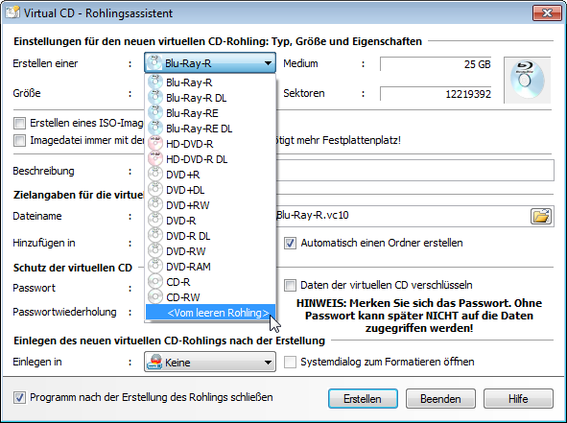
Task: Enable Erstellen eines ISO-Image checkbox
Action: point(19,124)
